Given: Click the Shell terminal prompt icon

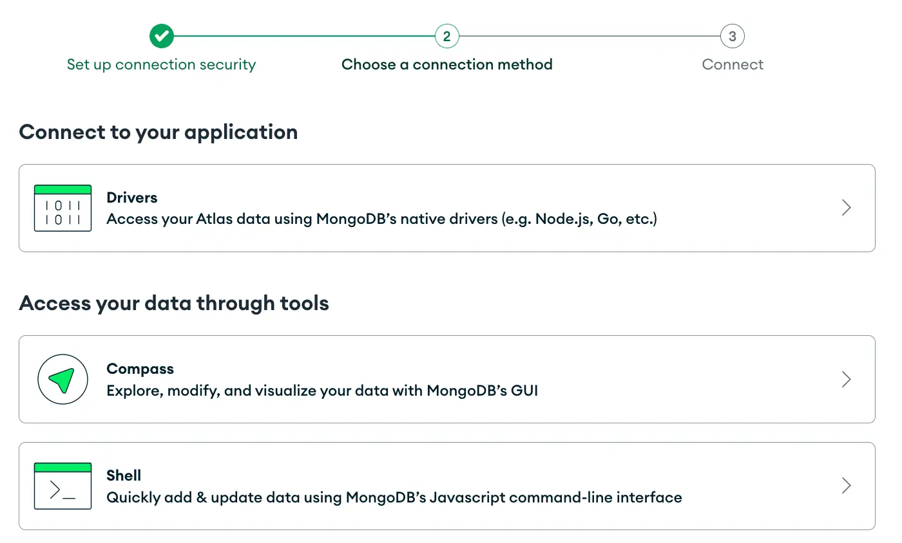Looking at the screenshot, I should click(62, 486).
